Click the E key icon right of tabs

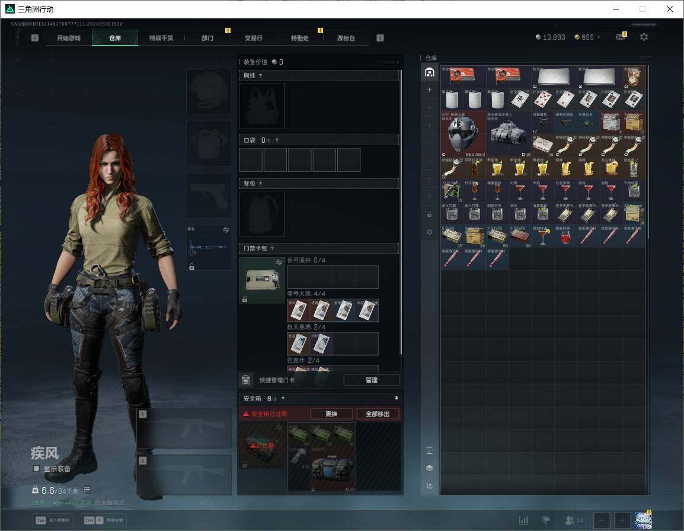(x=380, y=38)
